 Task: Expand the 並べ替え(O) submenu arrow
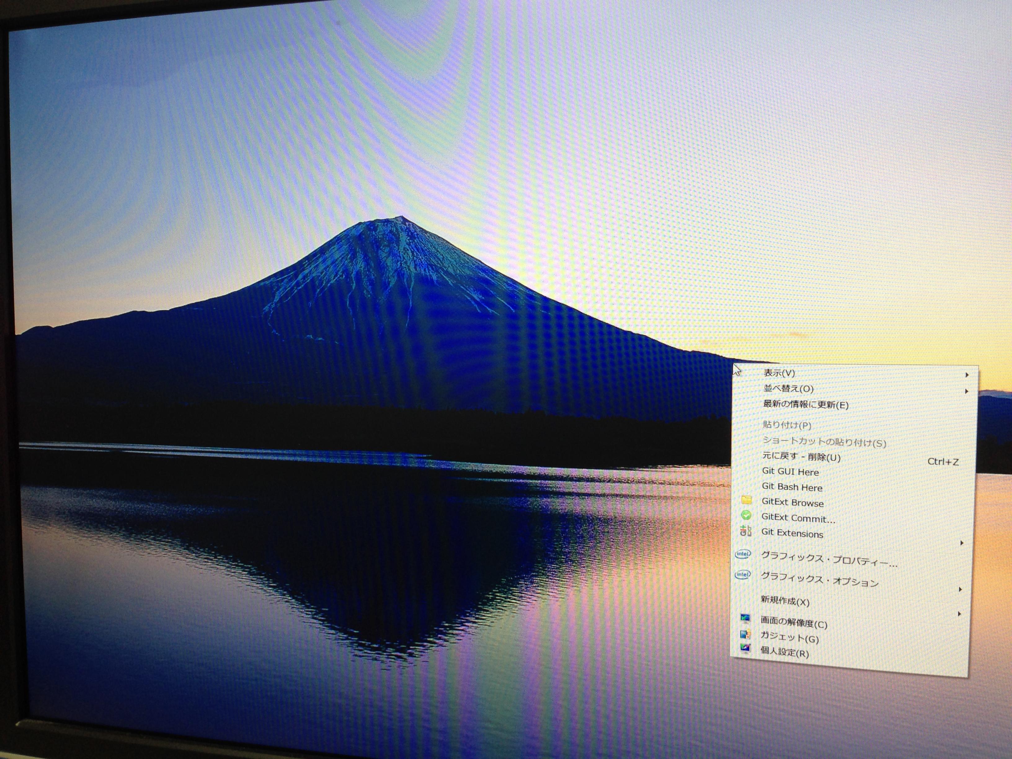coord(966,391)
